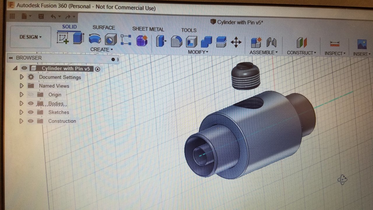This screenshot has height=210, width=373.
Task: Select the Move/Copy tool
Action: [236, 42]
